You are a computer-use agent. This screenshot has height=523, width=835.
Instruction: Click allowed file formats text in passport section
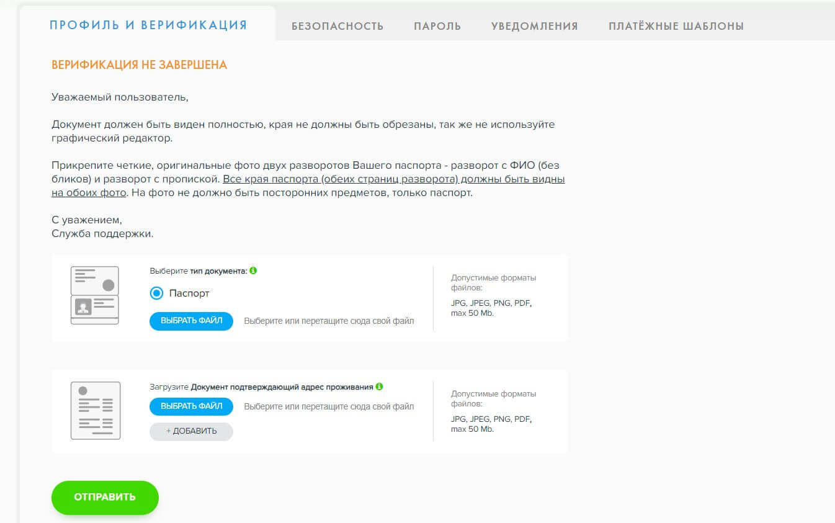(x=494, y=295)
